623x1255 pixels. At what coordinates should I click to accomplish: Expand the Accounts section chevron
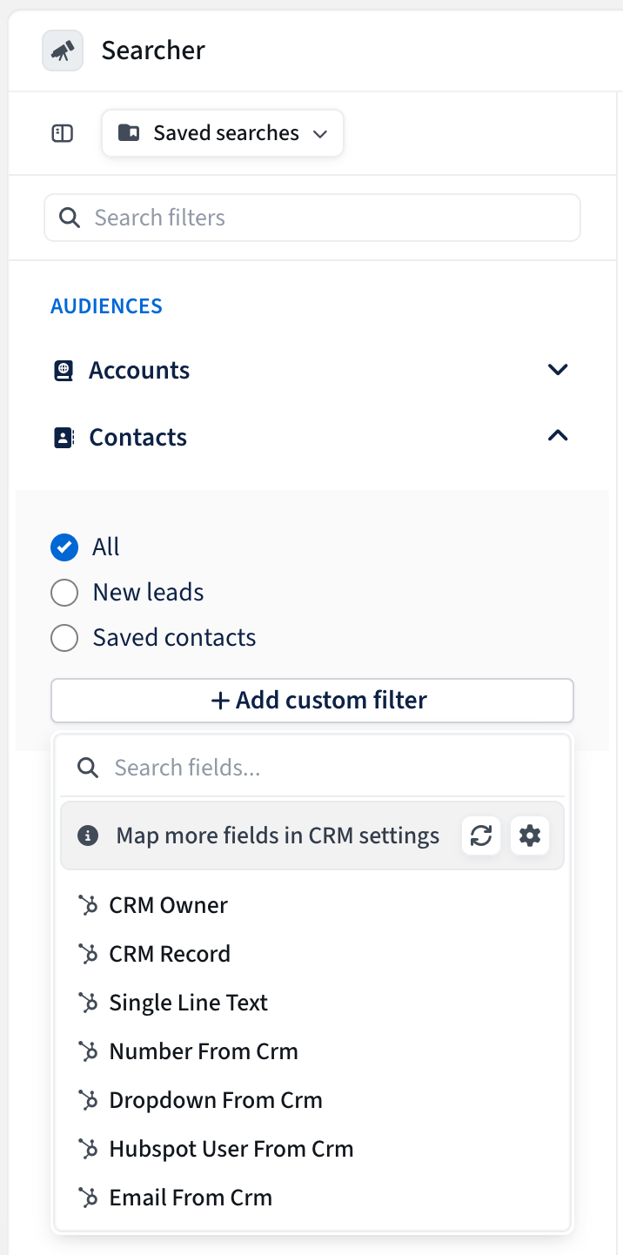point(558,370)
